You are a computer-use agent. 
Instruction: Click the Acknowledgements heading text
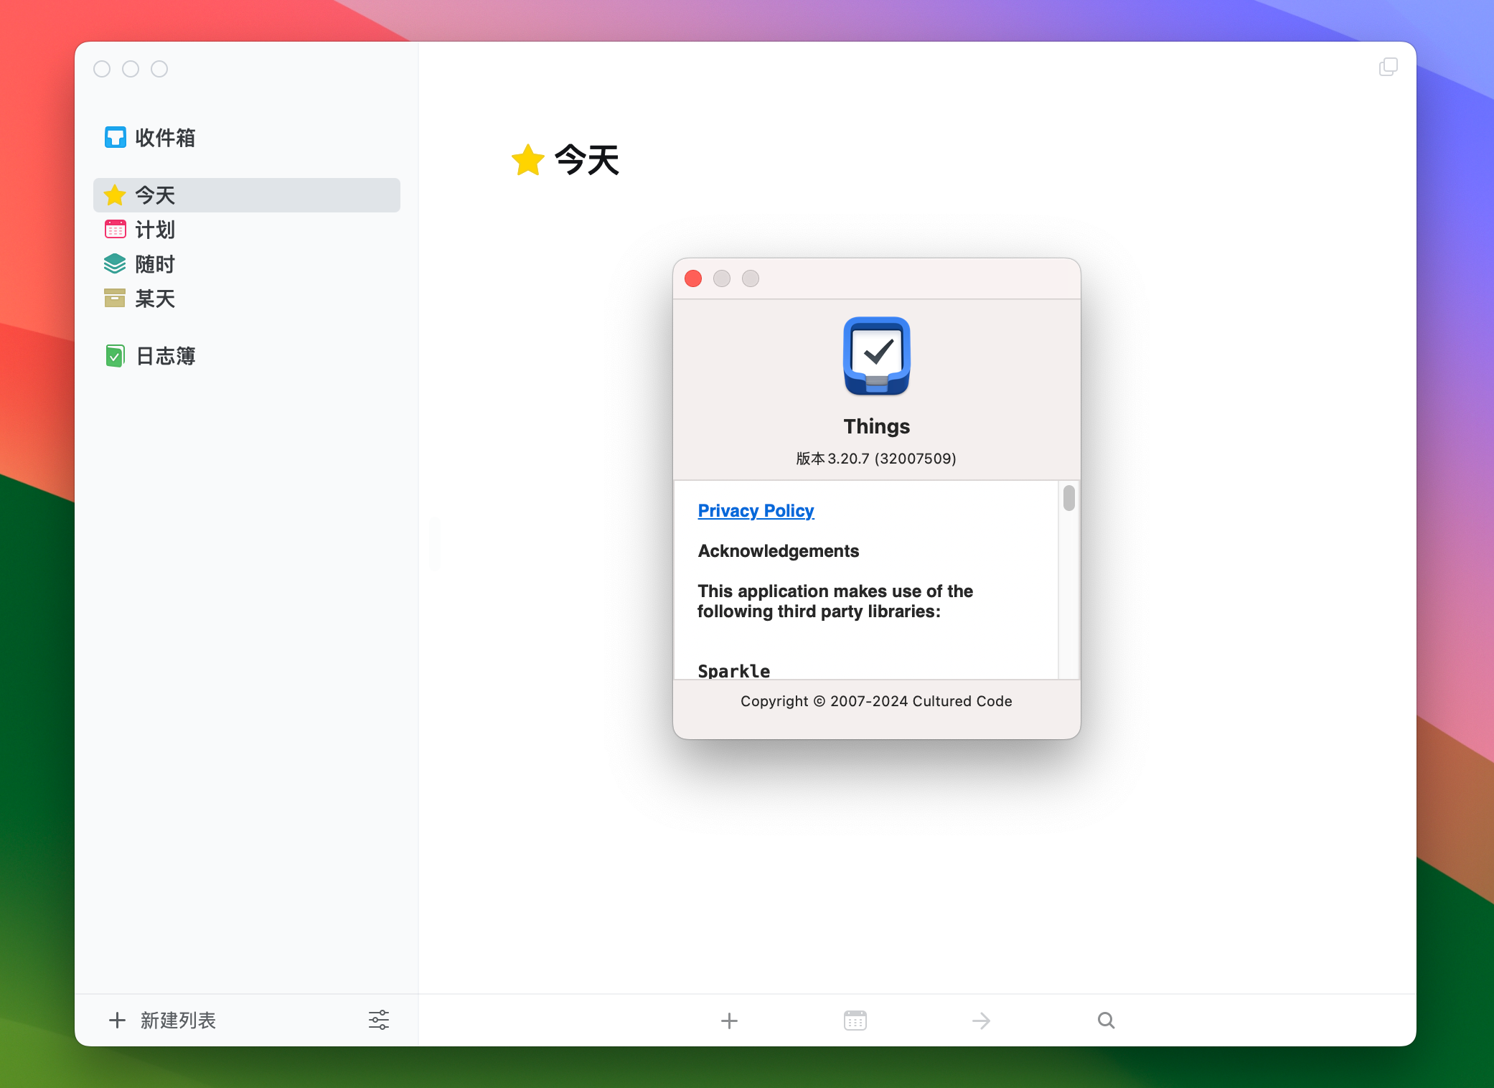pyautogui.click(x=779, y=551)
